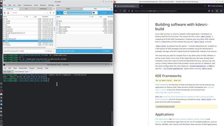Open the Settings menu in Konsole

[x=40, y=68]
